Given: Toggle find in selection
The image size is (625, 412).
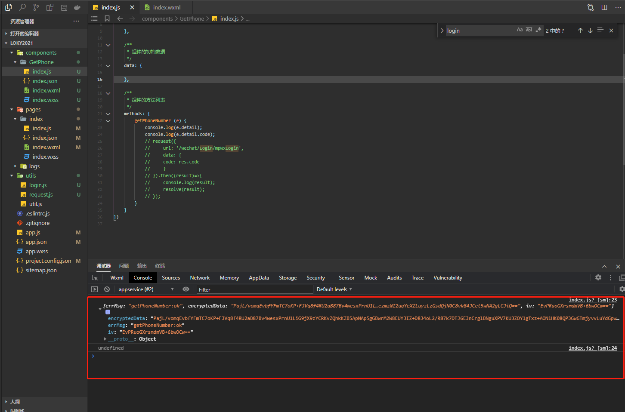Looking at the screenshot, I should pyautogui.click(x=600, y=30).
